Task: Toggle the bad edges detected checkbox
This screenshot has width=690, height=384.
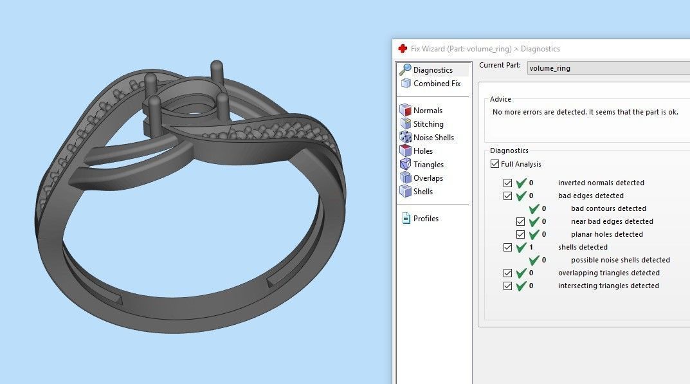Action: coord(507,196)
